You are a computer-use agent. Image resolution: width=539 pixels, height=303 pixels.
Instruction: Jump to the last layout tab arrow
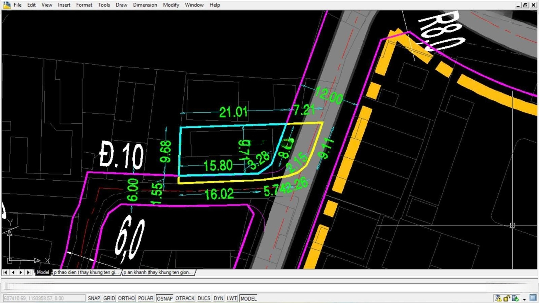(29, 272)
